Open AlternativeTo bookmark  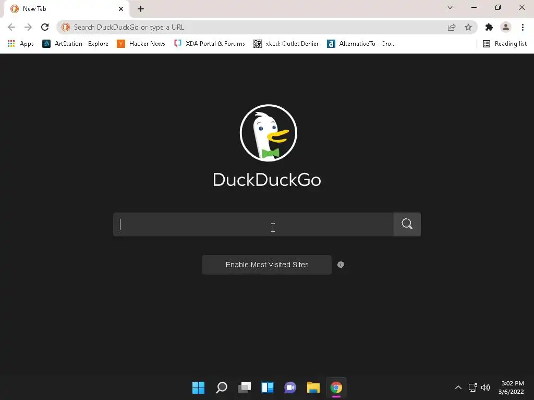click(x=361, y=44)
